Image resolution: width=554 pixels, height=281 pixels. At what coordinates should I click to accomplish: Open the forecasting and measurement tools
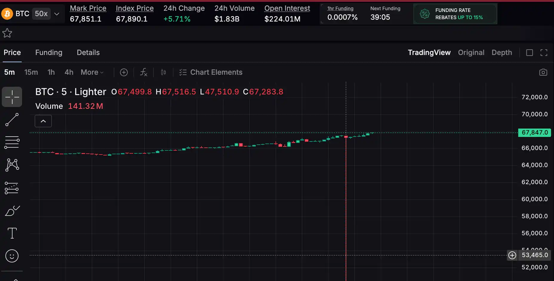12,188
